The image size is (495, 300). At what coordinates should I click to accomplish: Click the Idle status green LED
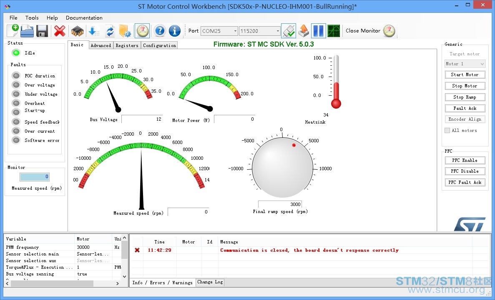coord(16,53)
